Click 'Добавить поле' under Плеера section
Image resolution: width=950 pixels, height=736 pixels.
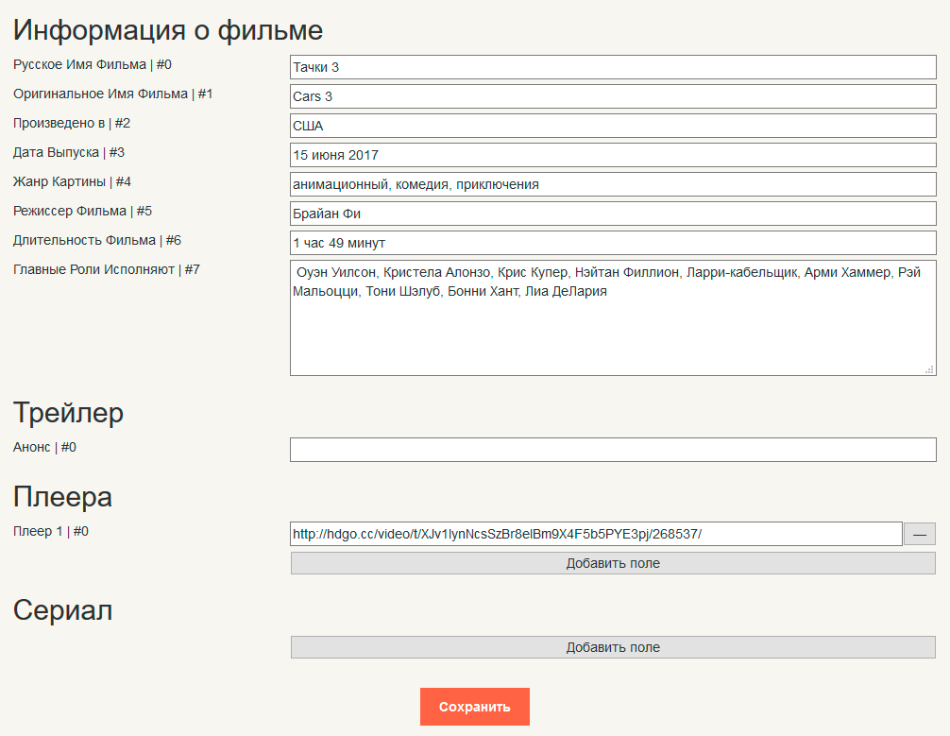pos(613,563)
